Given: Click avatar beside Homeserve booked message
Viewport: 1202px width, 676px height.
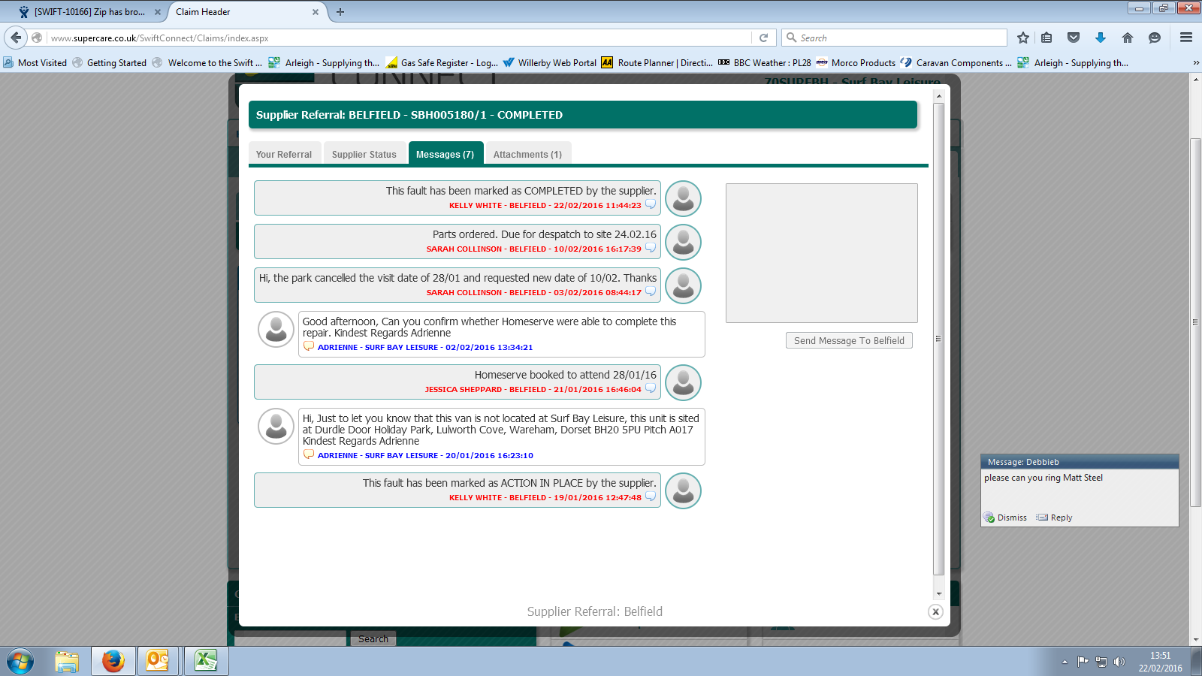Looking at the screenshot, I should 684,382.
